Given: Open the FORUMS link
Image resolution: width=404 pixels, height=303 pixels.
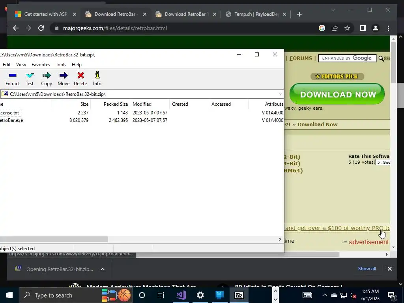Looking at the screenshot, I should point(301,58).
